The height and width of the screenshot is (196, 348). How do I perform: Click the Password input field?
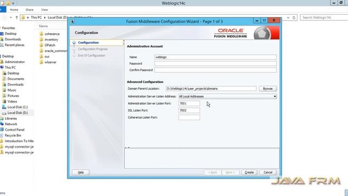(215, 64)
